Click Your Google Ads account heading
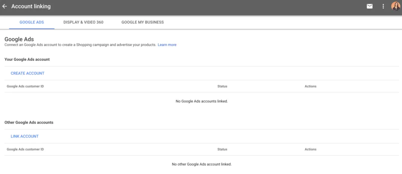This screenshot has width=402, height=174. tap(27, 59)
